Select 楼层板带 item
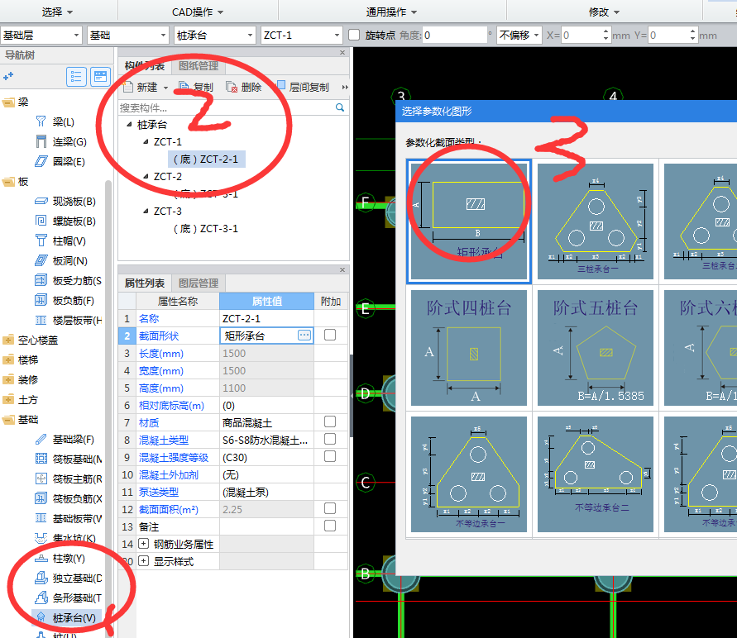Screen dimensions: 737x638 click(x=68, y=320)
